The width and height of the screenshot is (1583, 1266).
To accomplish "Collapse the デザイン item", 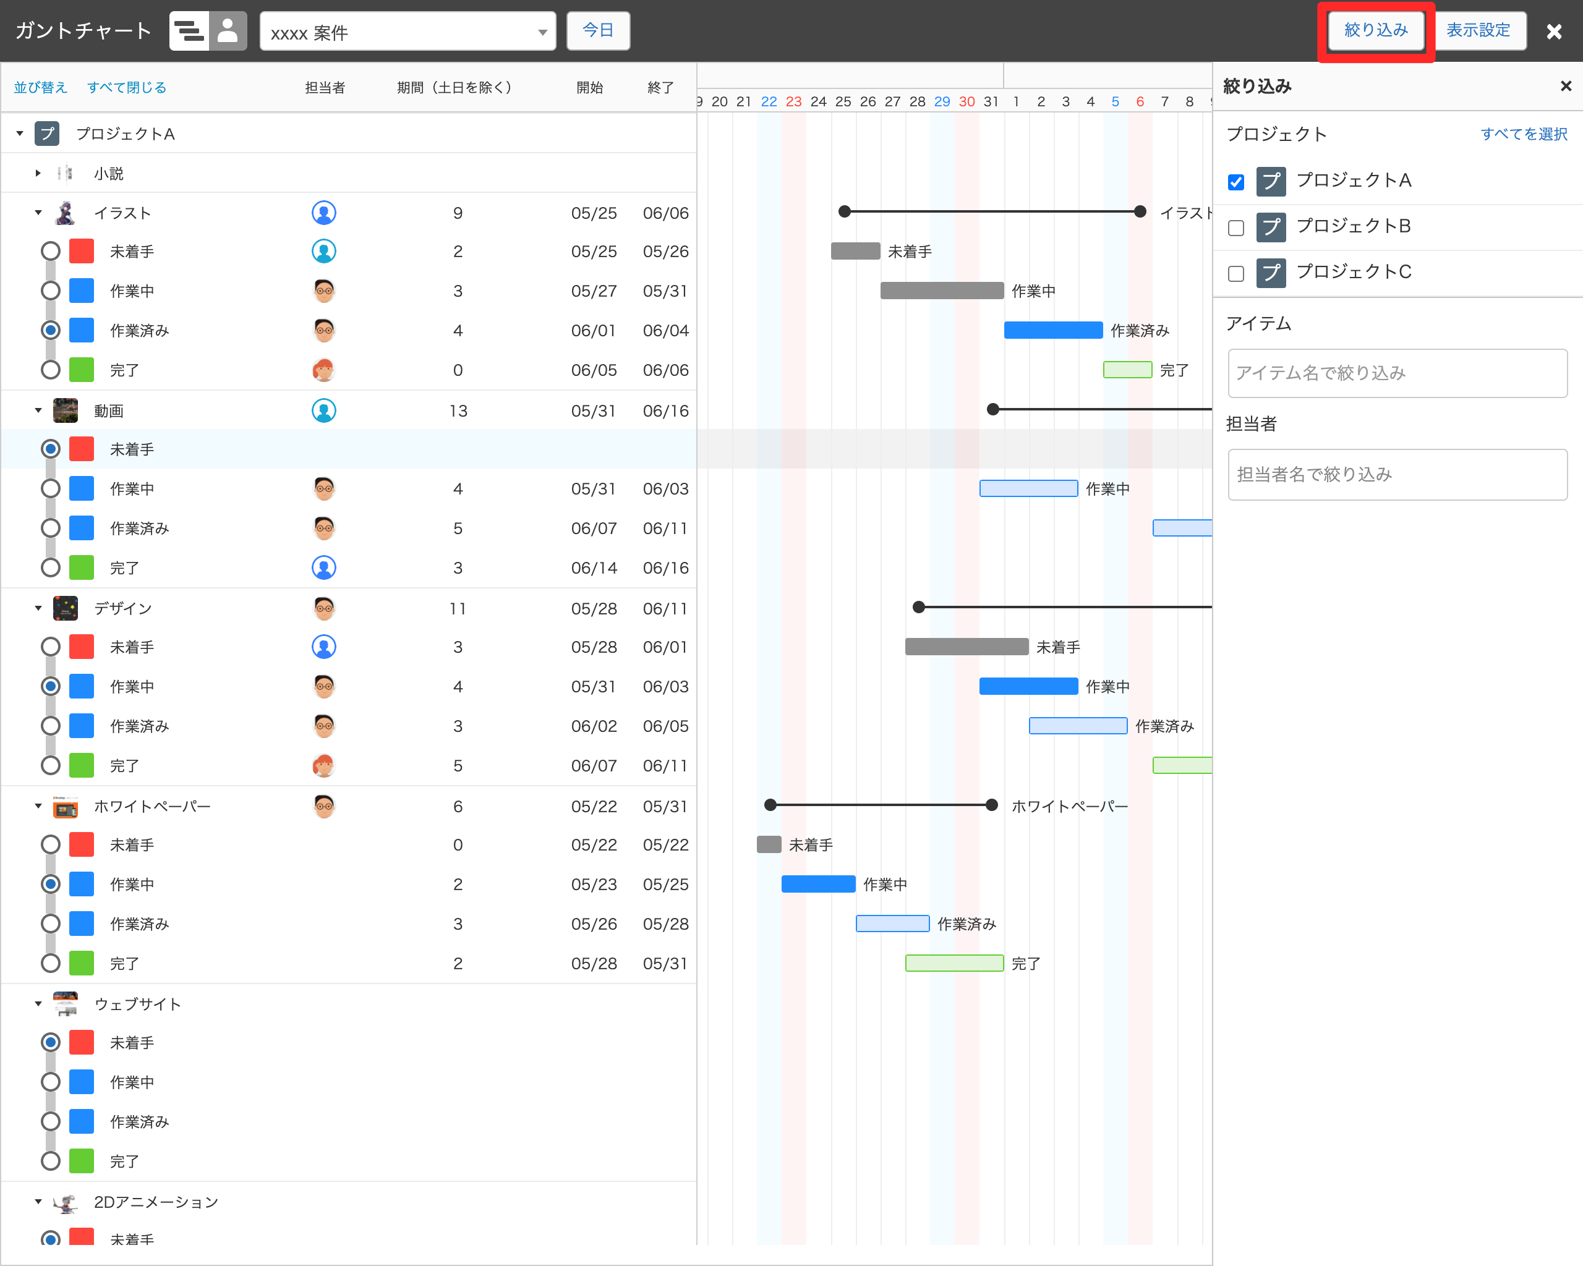I will (x=38, y=608).
